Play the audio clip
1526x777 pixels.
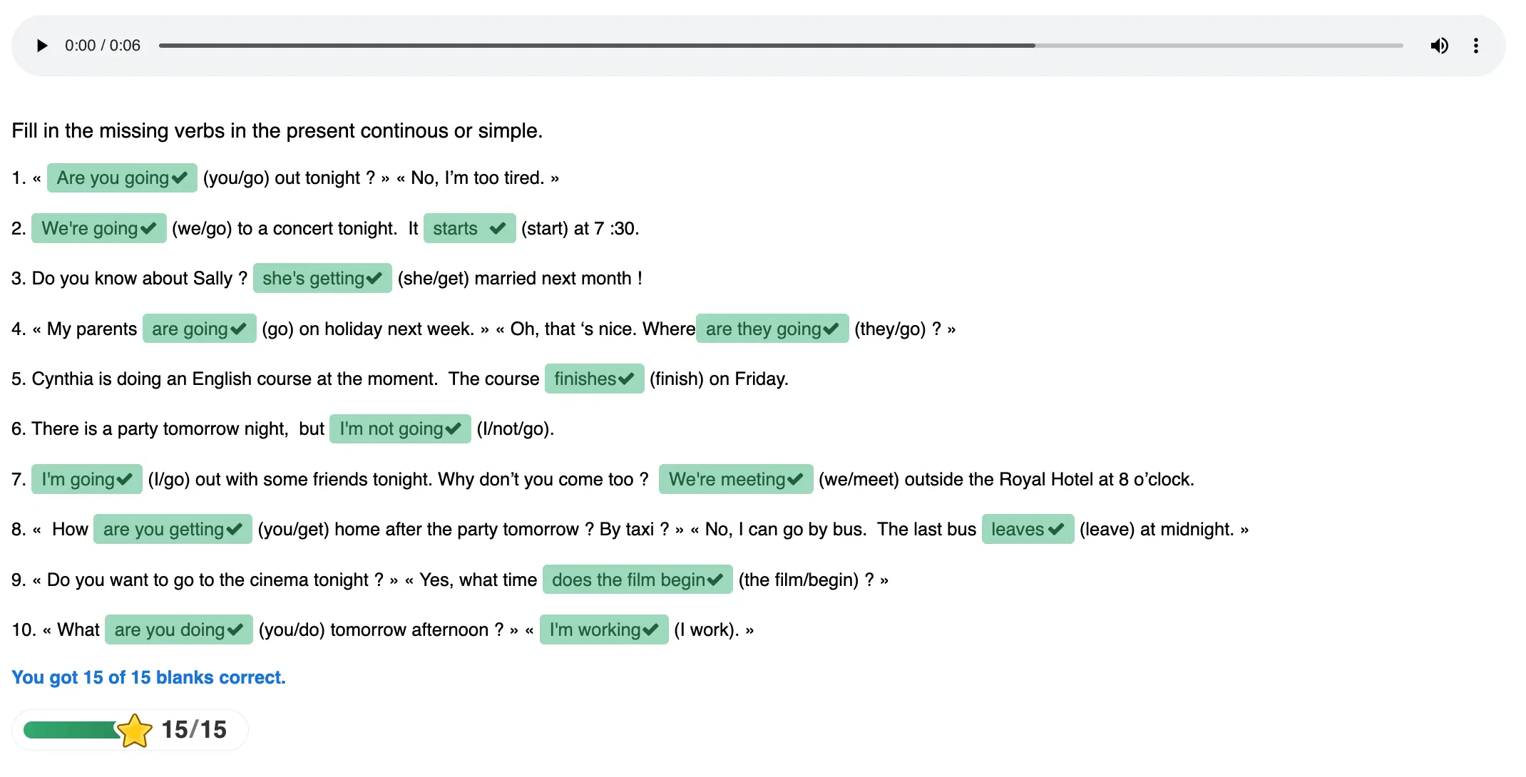[42, 46]
